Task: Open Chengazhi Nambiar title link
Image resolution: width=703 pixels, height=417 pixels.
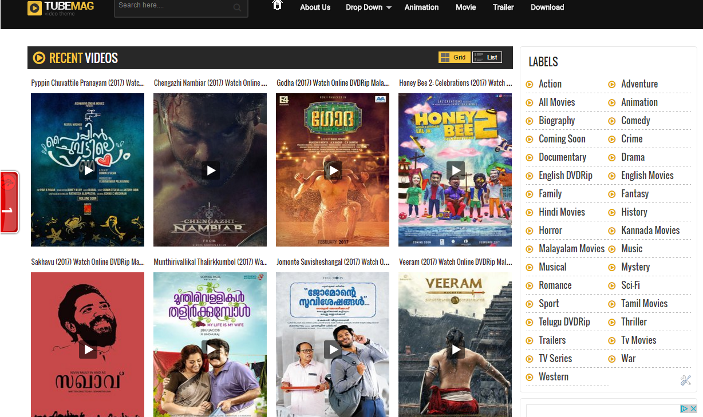Action: pyautogui.click(x=210, y=83)
